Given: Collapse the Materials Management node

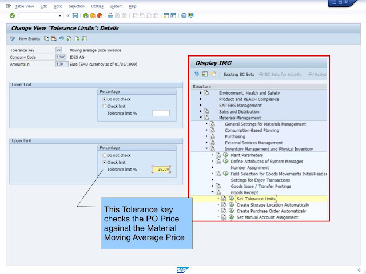Looking at the screenshot, I should click(201, 118).
